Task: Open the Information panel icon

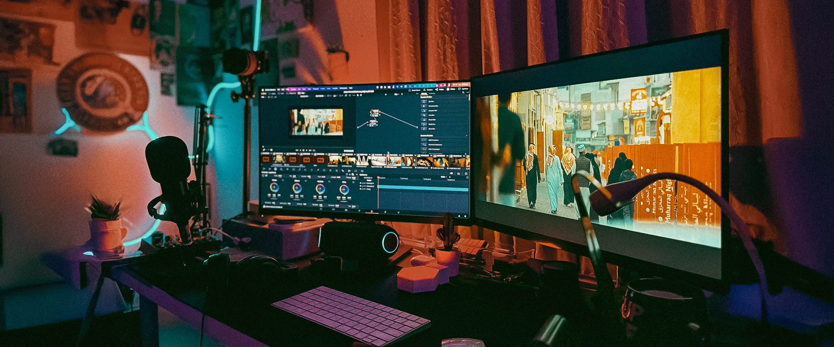Action: [x=466, y=173]
